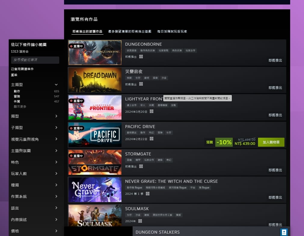
Task: Expand the 類型 filter section
Action: click(x=56, y=116)
